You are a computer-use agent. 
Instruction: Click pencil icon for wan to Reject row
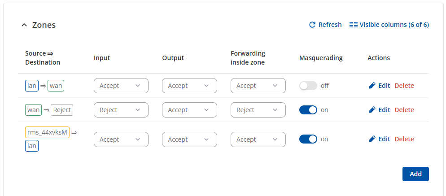pyautogui.click(x=372, y=110)
